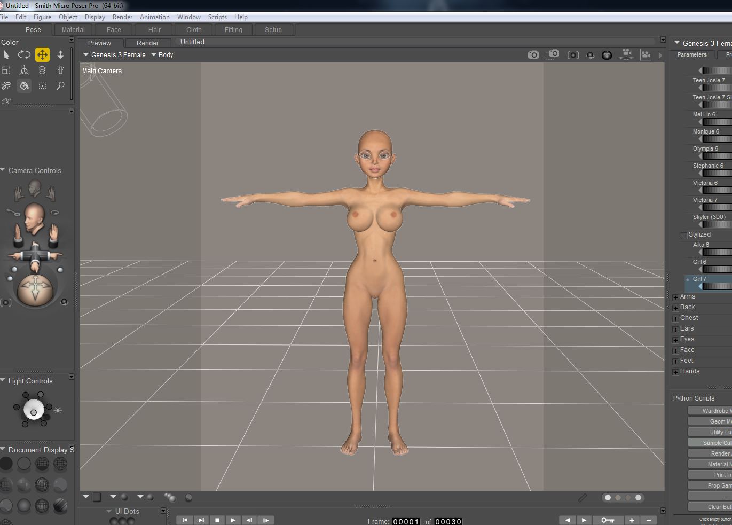Toggle the fly-around view loop icon
Viewport: 732px width, 525px height.
coord(54,213)
